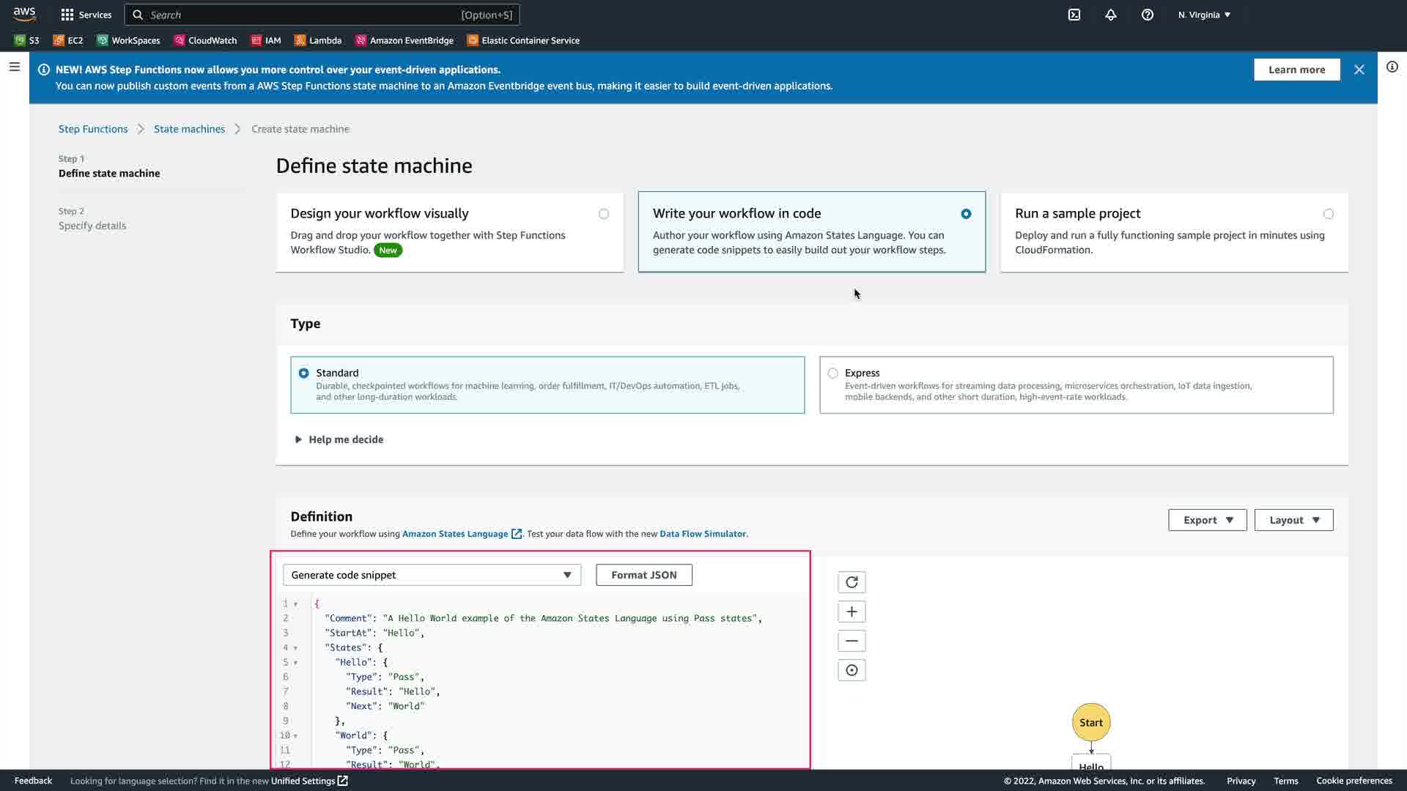Image resolution: width=1407 pixels, height=791 pixels.
Task: Open the help question mark icon
Action: coord(1148,15)
